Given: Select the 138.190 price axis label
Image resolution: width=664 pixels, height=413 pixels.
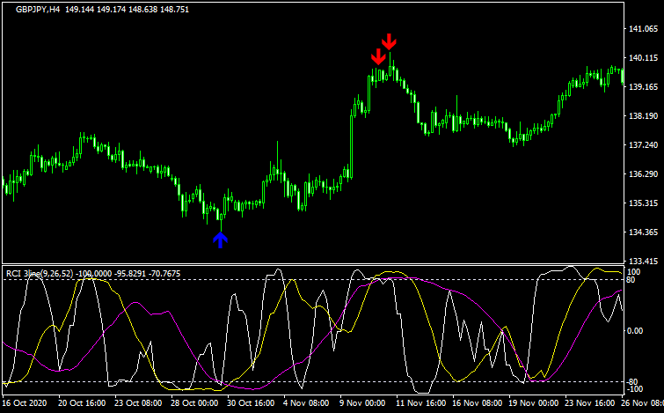Looking at the screenshot, I should click(x=645, y=116).
